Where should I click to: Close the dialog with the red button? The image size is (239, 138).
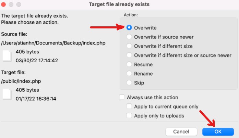tap(5, 5)
